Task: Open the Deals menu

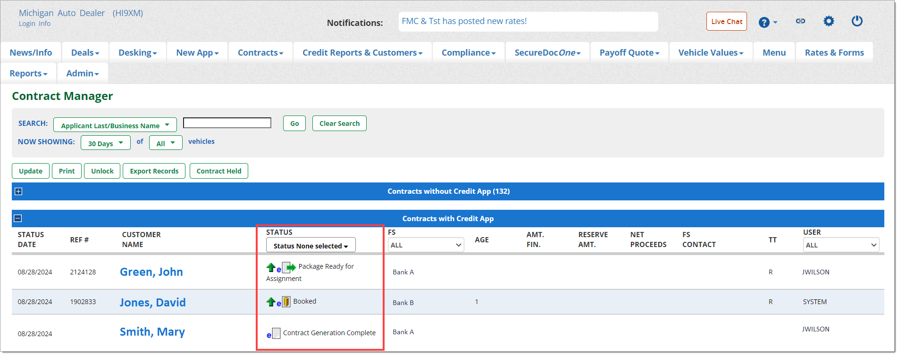Action: [x=85, y=52]
